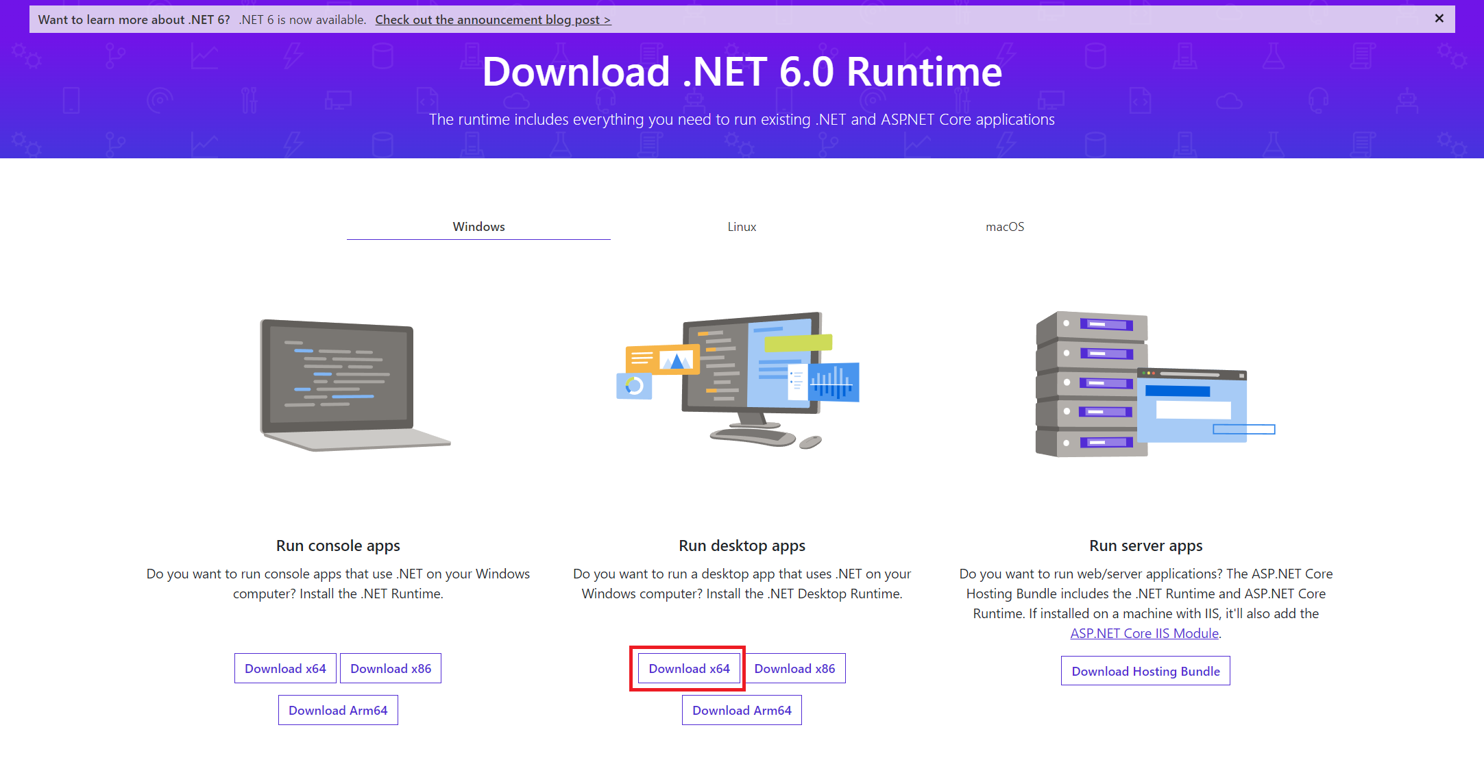
Task: Click the server apps Hosting Bundle description
Action: 1146,603
